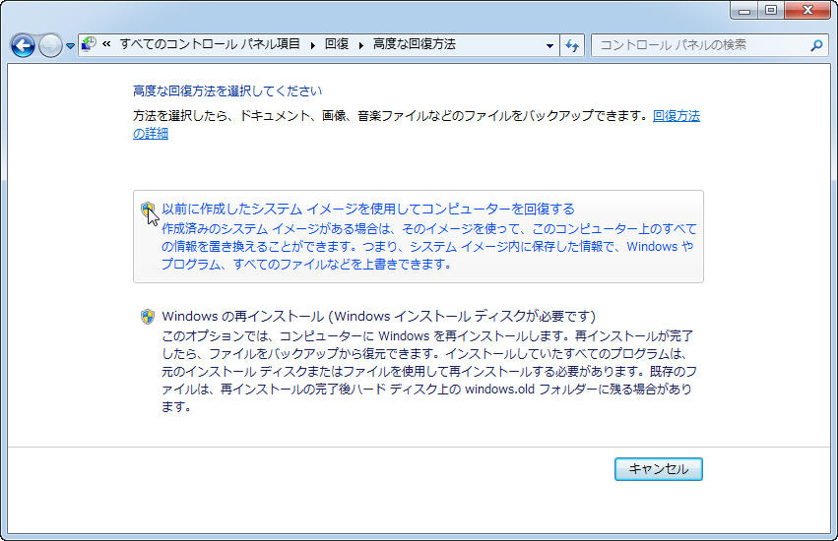The image size is (838, 541).
Task: Click the magnifier search icon
Action: (816, 45)
